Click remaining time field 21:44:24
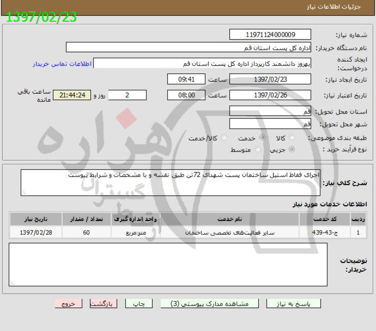The height and width of the screenshot is (331, 376). tap(72, 95)
